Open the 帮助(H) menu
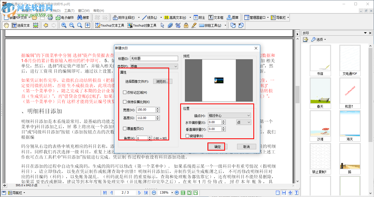The image size is (374, 197). pyautogui.click(x=98, y=11)
